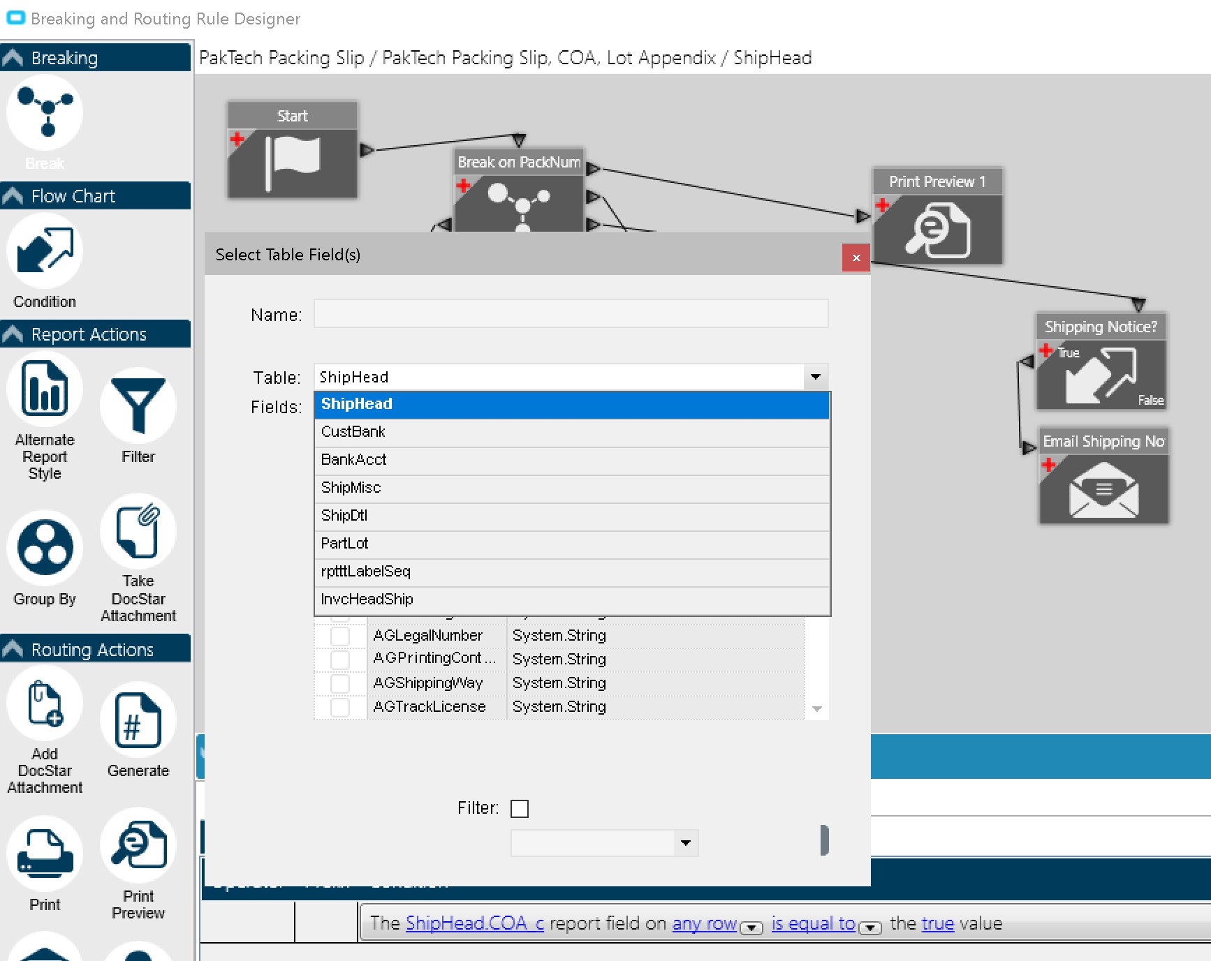Enable the Filter checkbox
Viewport: 1211px width, 961px height.
(x=520, y=808)
